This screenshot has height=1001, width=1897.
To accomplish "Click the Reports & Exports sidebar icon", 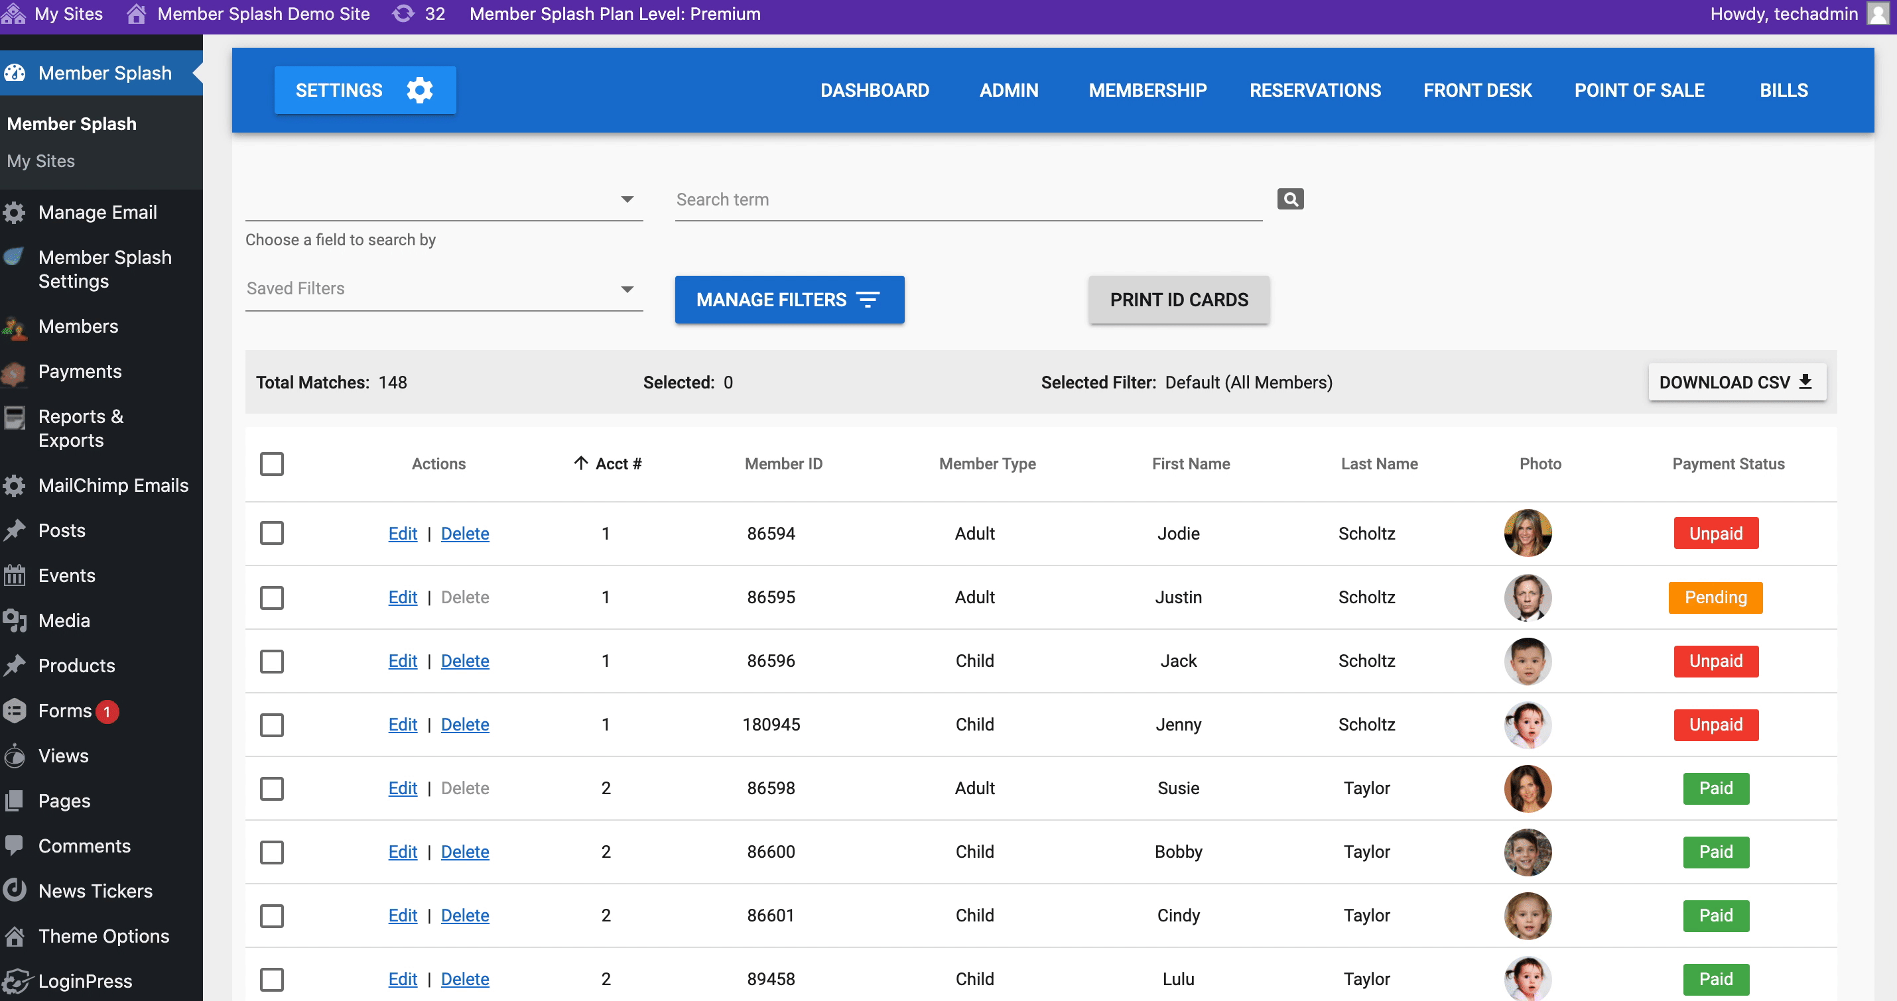I will pyautogui.click(x=15, y=418).
